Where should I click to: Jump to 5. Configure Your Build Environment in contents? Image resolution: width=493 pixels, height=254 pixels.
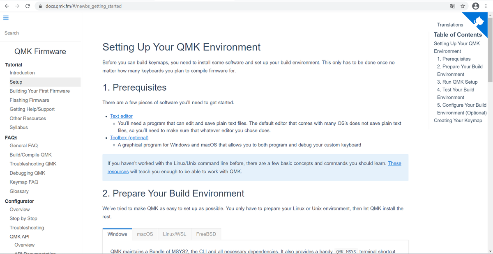[x=462, y=109]
